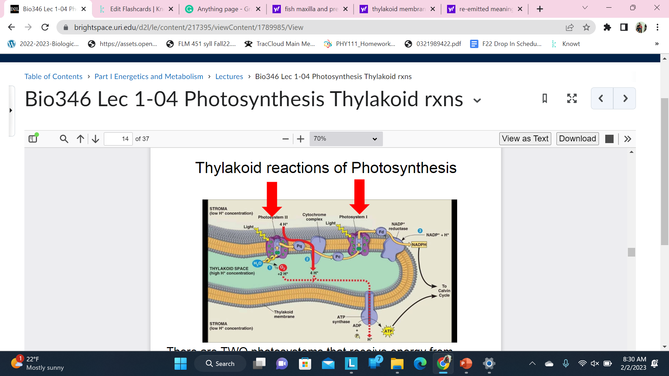669x376 pixels.
Task: Go to previous content topic
Action: tap(602, 99)
